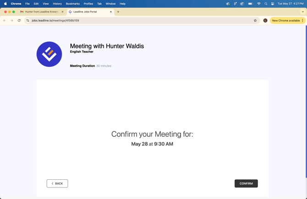Screen dimensions: 307x199
Task: Open the Chrome profile avatar
Action: [x=265, y=21]
